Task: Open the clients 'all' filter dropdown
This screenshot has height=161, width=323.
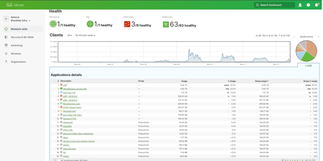Action: (x=69, y=35)
